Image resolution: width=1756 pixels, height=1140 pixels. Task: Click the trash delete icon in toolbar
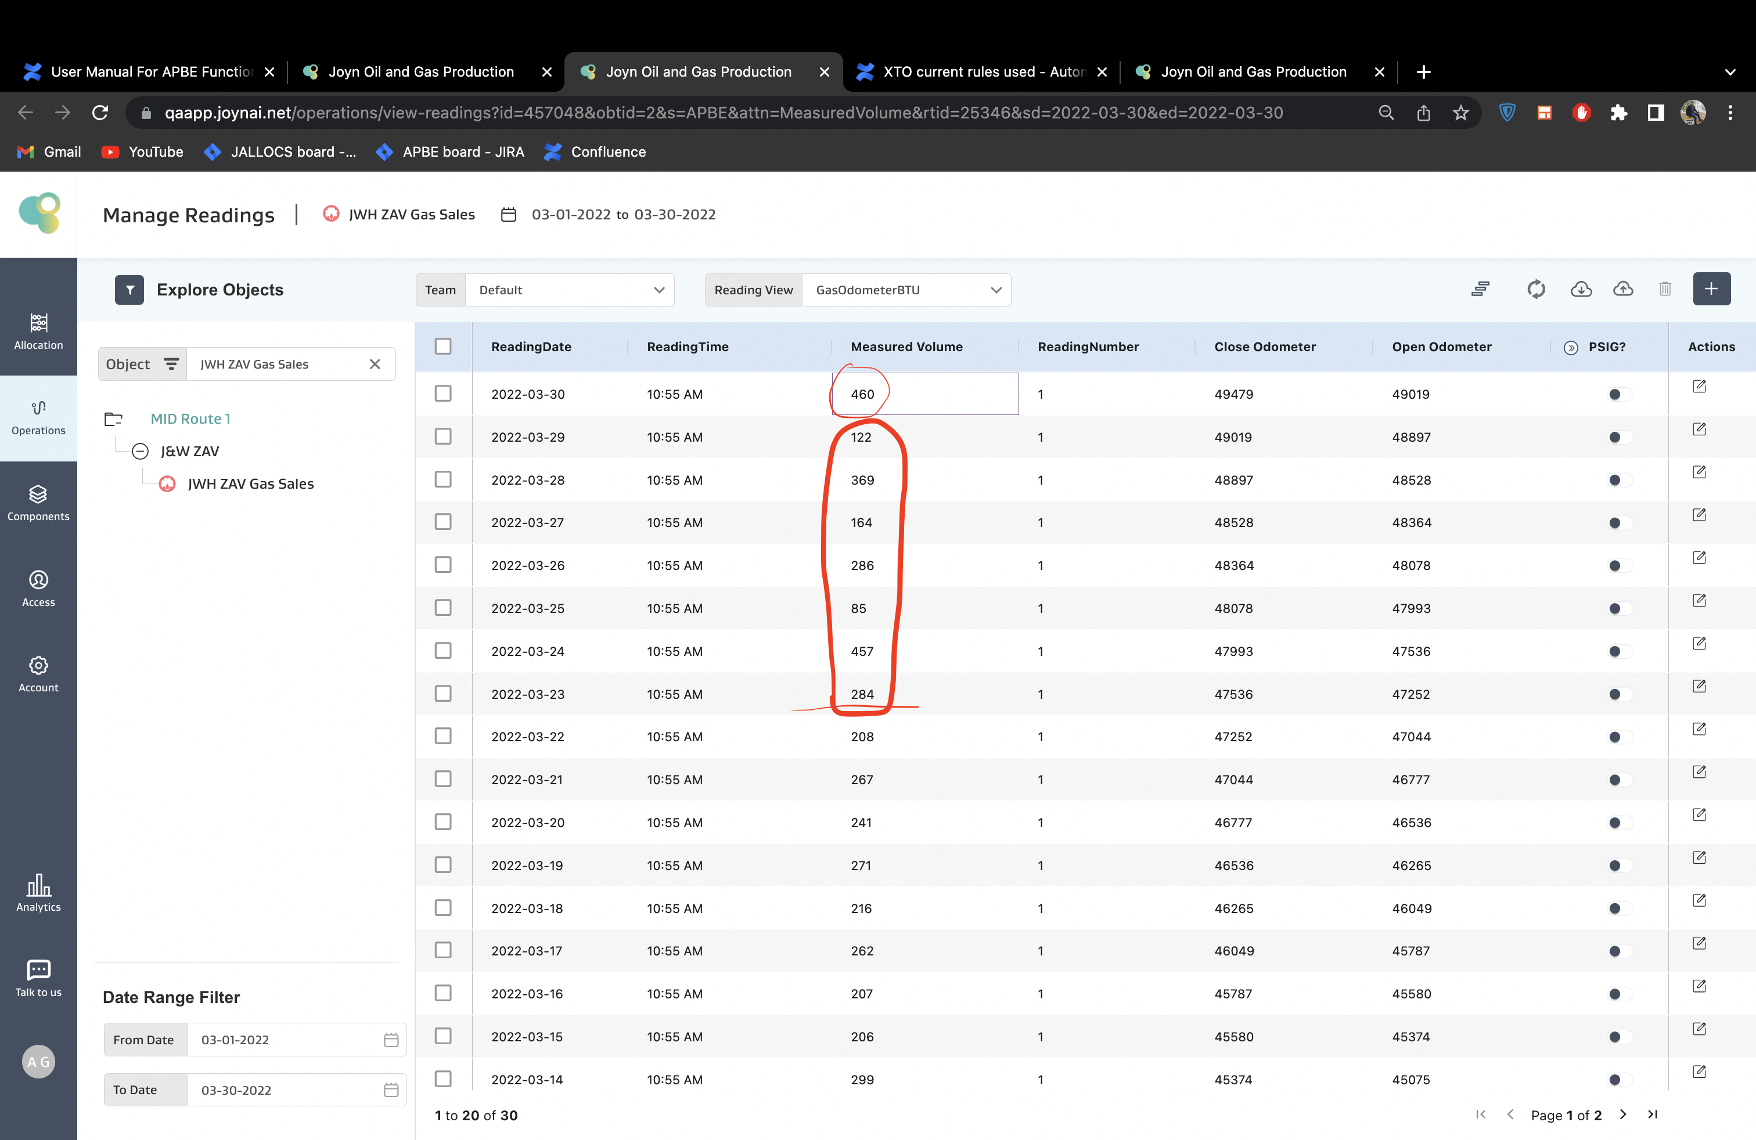click(x=1664, y=289)
